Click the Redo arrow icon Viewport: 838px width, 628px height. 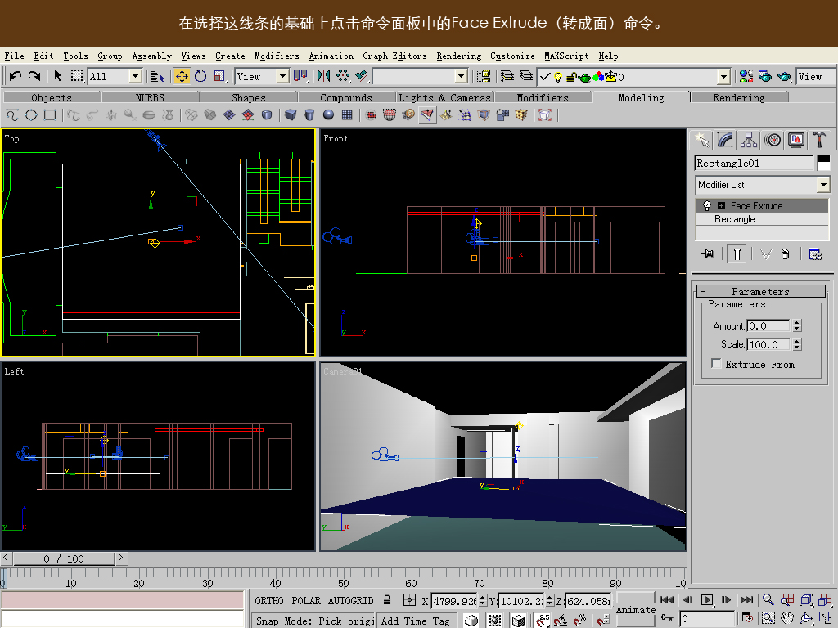click(x=34, y=76)
